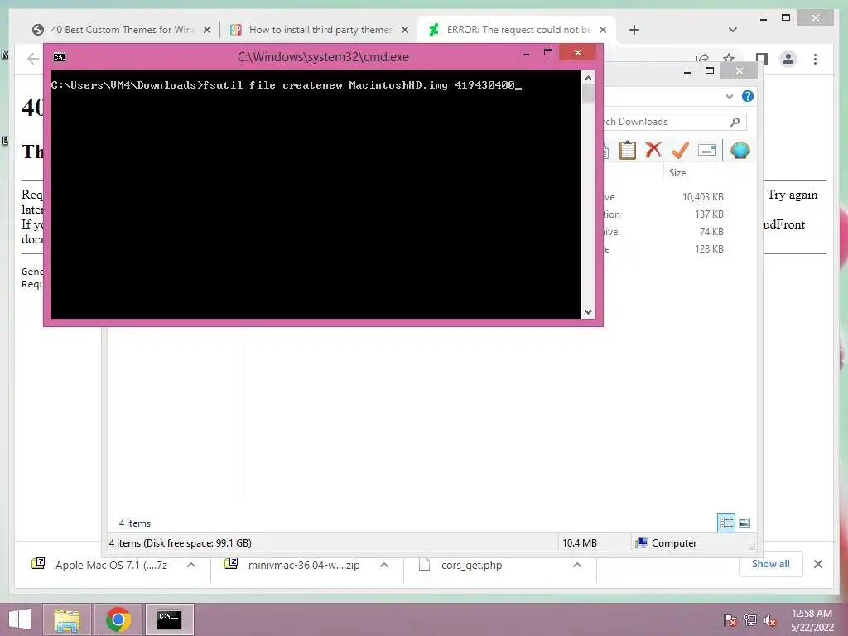848x636 pixels.
Task: Select the 137 KB file row
Action: click(664, 214)
